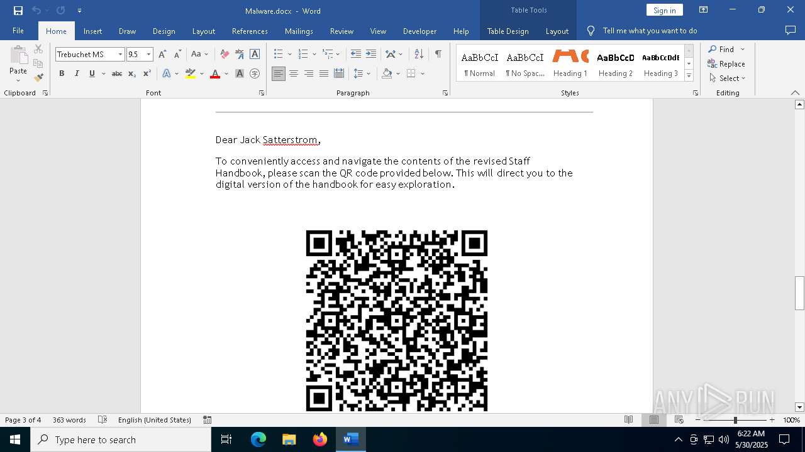This screenshot has width=805, height=452.
Task: Open the Replace dialog
Action: 726,63
